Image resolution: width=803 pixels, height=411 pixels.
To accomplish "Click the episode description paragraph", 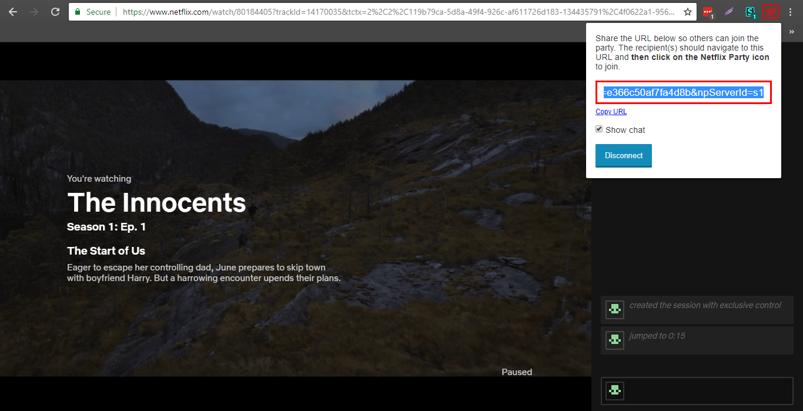I will tap(204, 273).
